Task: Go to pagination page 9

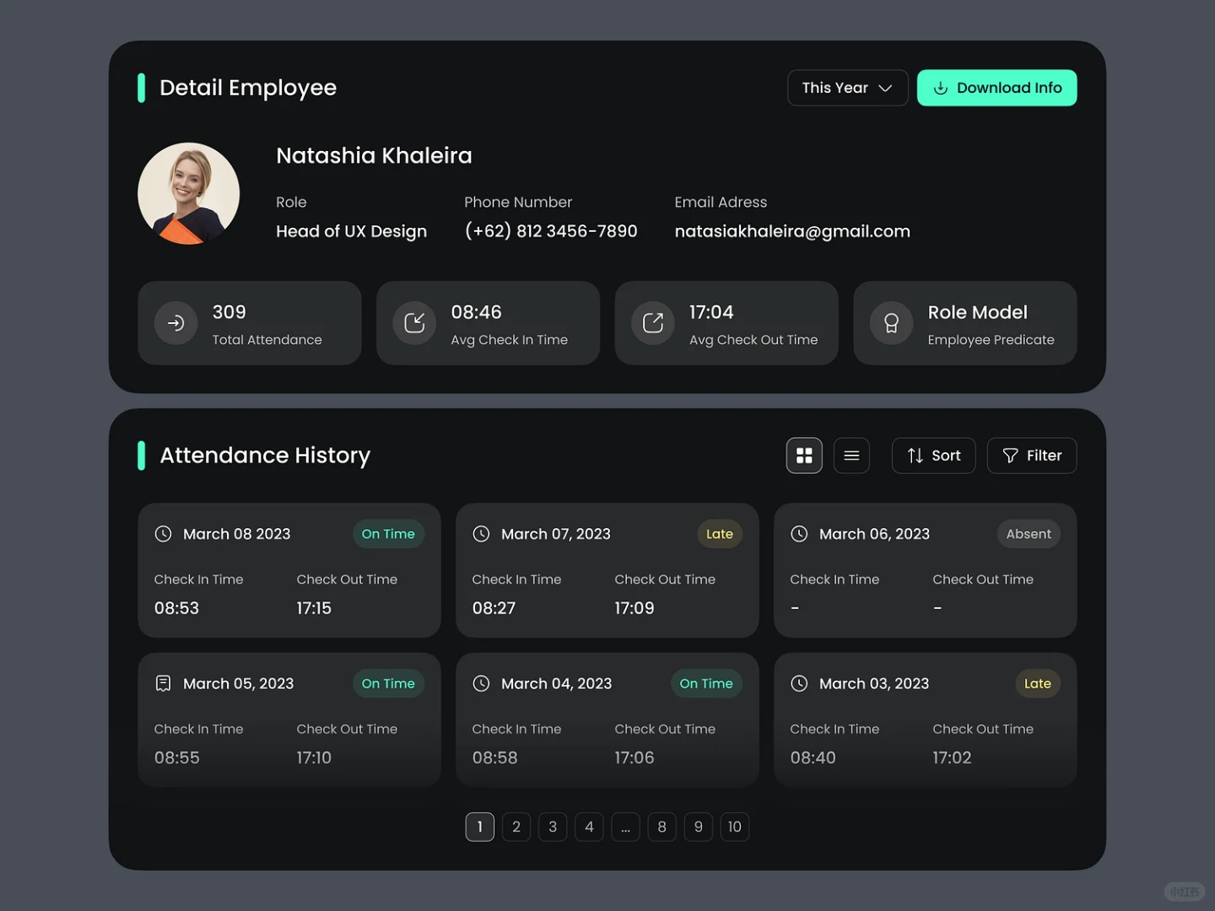Action: point(699,827)
